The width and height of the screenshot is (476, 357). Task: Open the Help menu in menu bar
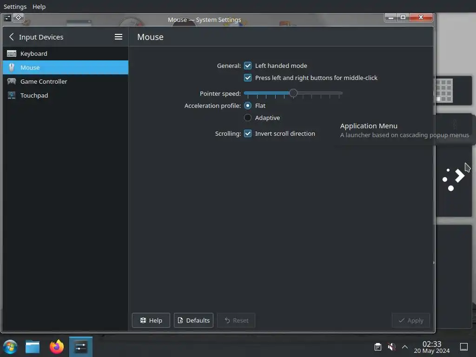point(39,7)
